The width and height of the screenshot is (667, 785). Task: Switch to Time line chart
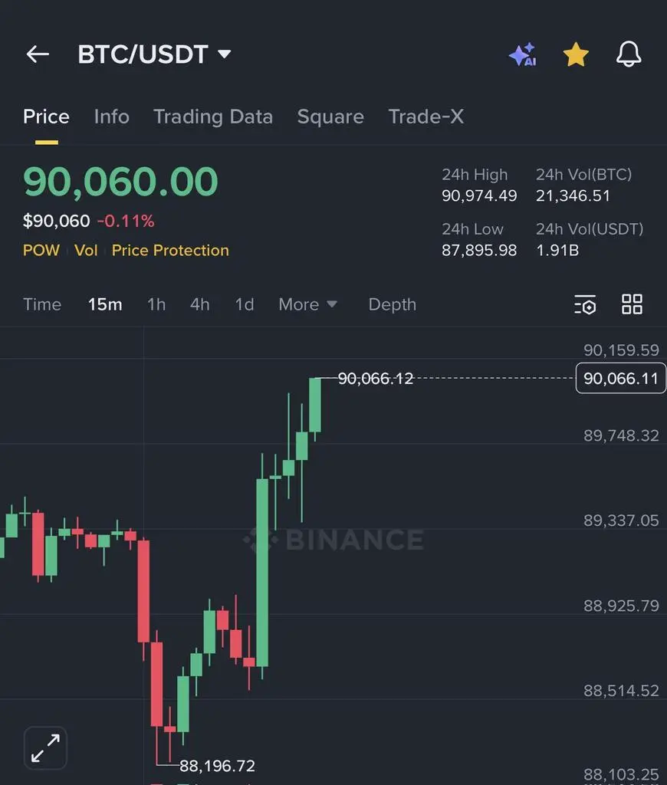pos(42,304)
